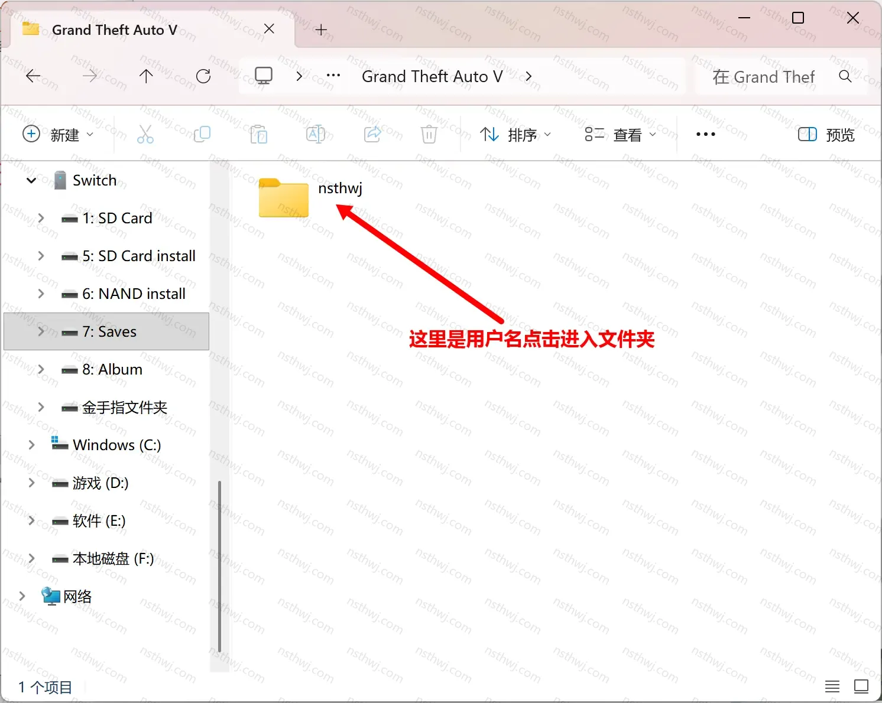Select 5: SD Card install in sidebar

tap(139, 256)
